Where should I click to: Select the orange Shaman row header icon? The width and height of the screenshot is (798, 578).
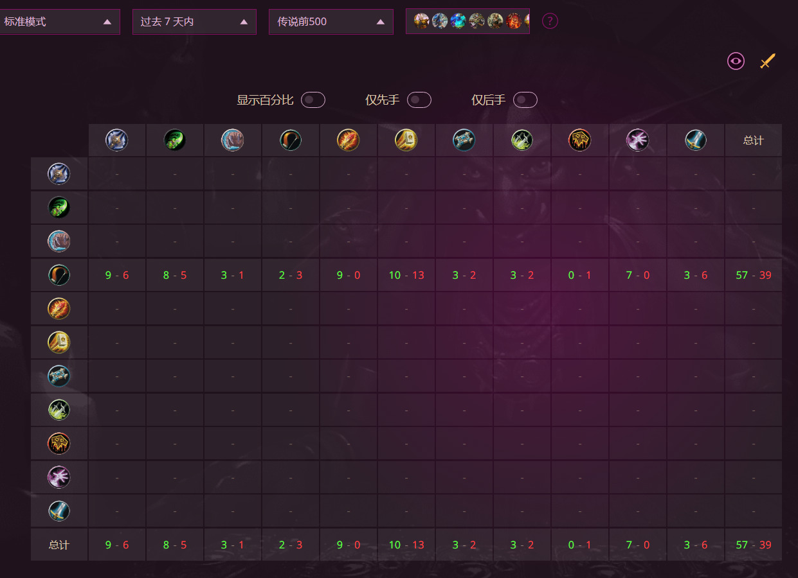click(x=59, y=443)
